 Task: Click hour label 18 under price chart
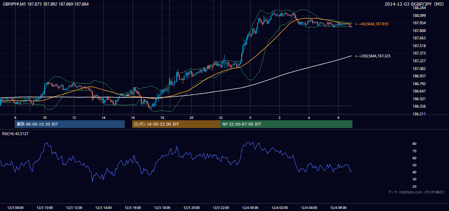tap(162, 117)
